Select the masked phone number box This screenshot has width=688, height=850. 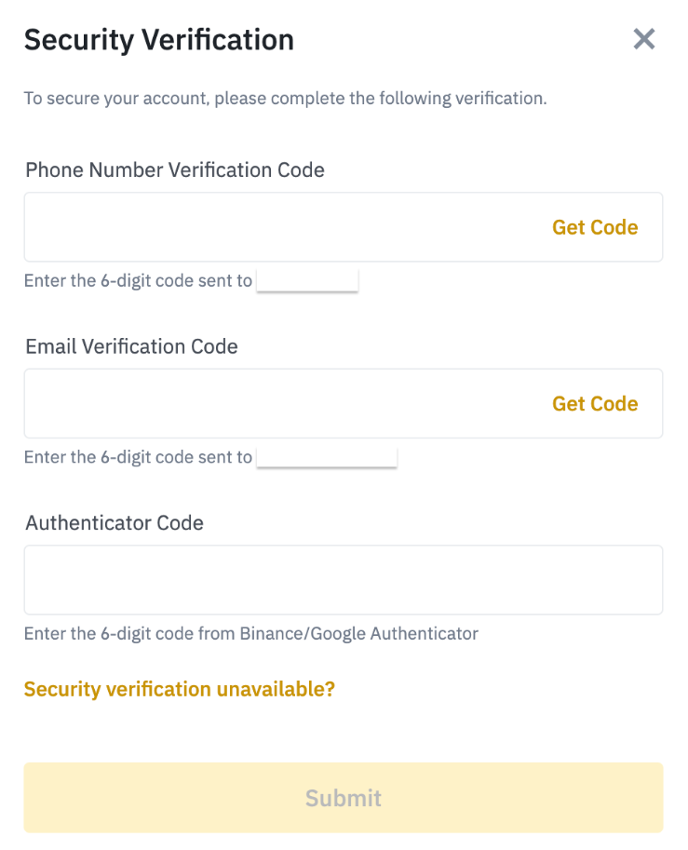(x=307, y=281)
